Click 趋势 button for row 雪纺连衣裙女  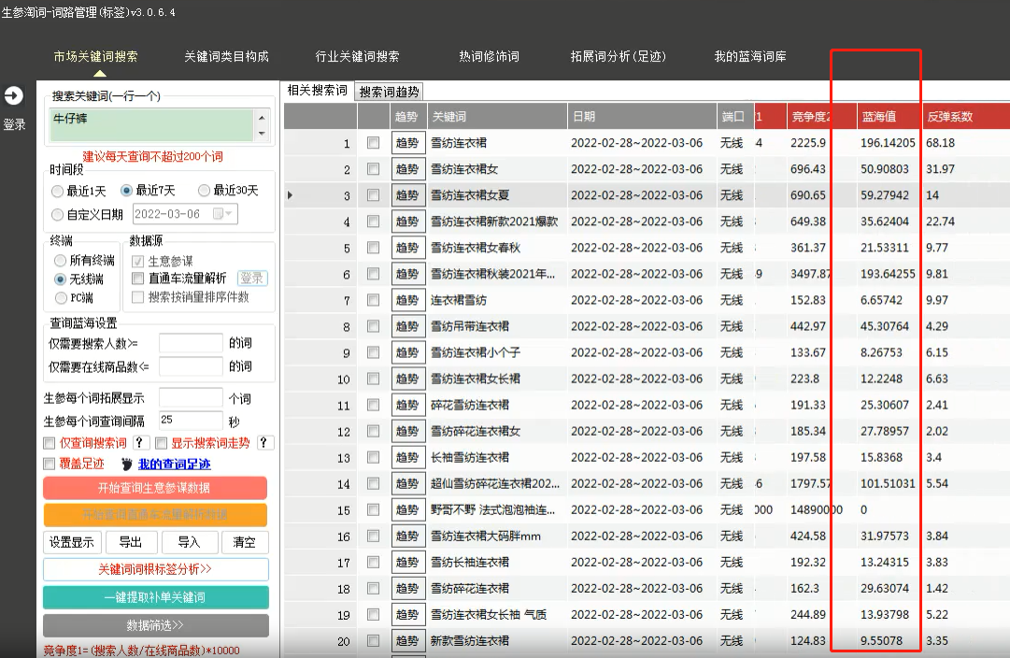pyautogui.click(x=407, y=169)
